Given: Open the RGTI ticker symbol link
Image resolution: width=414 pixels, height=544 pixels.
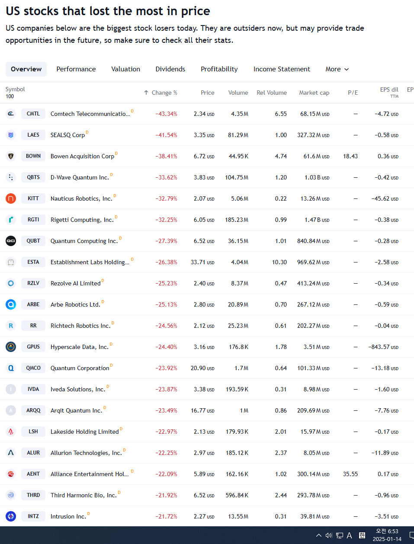Looking at the screenshot, I should pos(33,220).
